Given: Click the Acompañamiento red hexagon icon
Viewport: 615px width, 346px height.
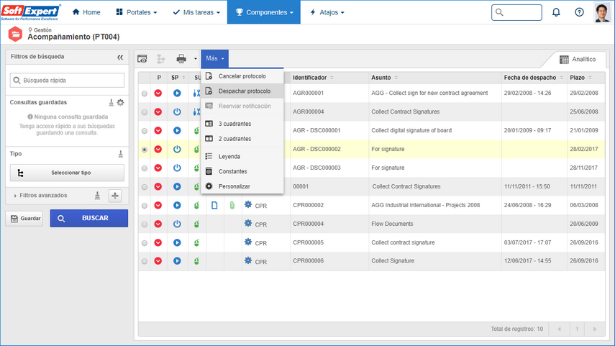Looking at the screenshot, I should click(x=15, y=34).
